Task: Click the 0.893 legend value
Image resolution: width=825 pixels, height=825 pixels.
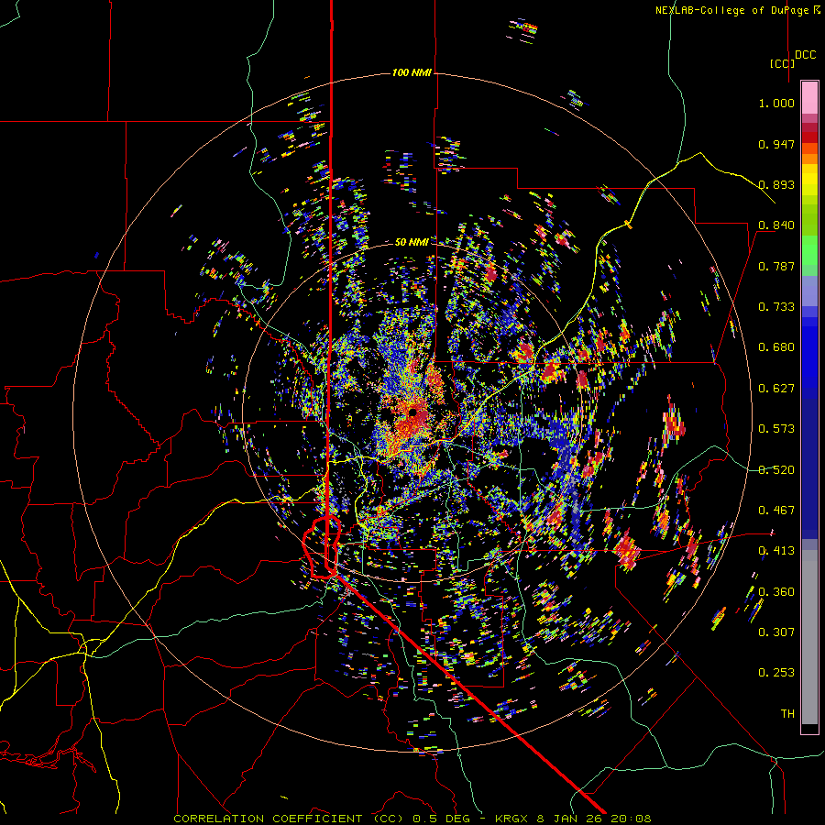Action: coord(776,184)
